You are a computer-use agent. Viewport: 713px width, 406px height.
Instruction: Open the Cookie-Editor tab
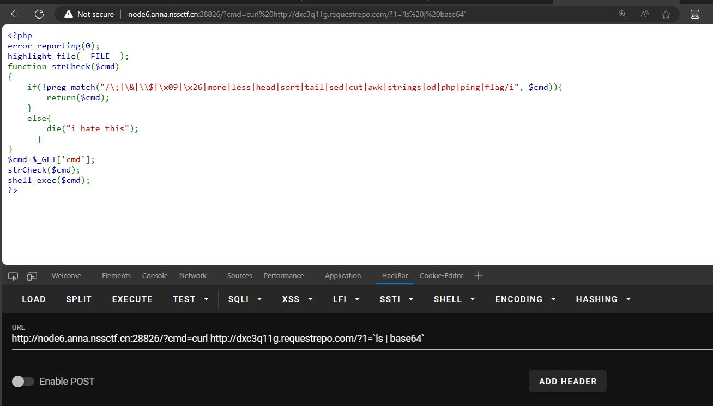coord(442,276)
